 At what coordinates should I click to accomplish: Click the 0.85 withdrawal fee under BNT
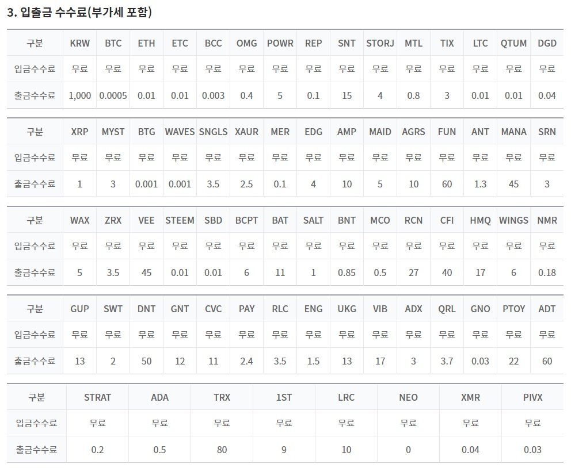[347, 273]
